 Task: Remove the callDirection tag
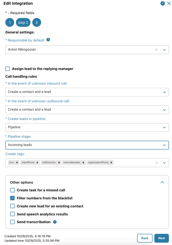pyautogui.click(x=59, y=163)
